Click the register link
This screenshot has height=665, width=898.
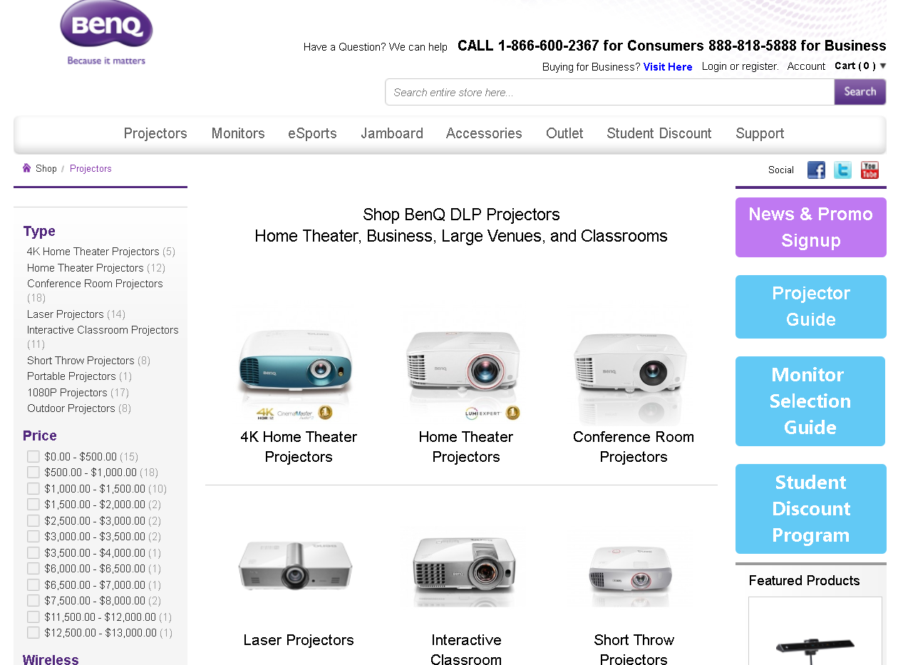(759, 66)
